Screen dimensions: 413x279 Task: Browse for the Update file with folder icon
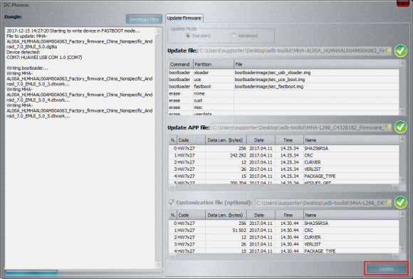click(x=388, y=51)
